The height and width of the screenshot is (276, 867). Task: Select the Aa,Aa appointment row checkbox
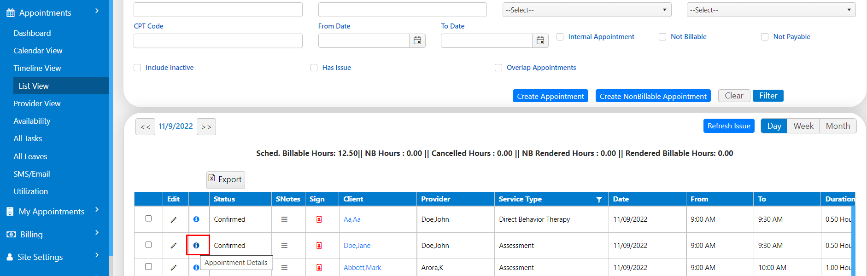(148, 218)
